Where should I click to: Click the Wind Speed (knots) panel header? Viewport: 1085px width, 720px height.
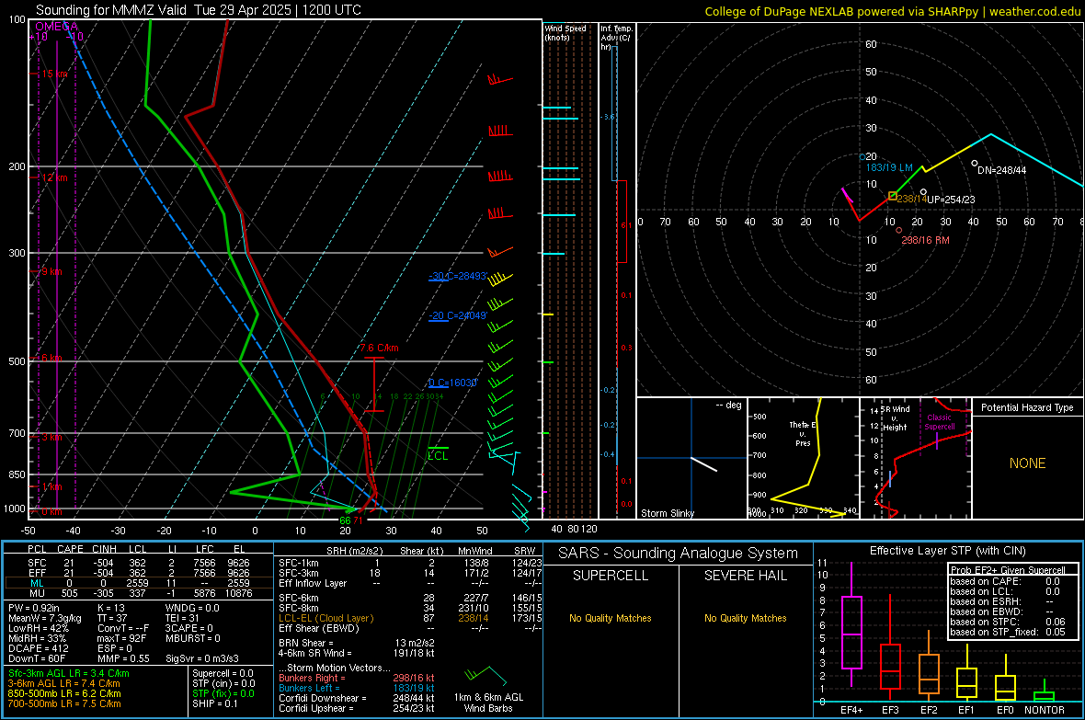pos(565,32)
